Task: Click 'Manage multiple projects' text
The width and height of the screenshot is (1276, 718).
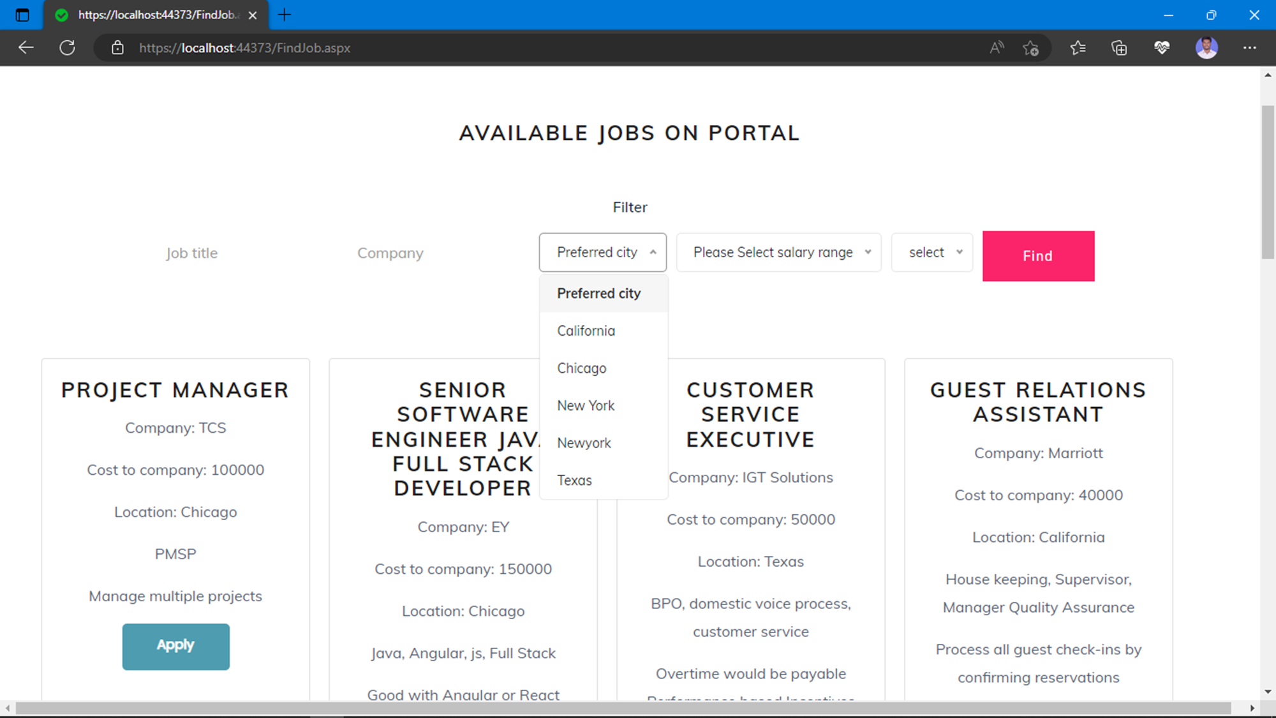Action: [175, 597]
